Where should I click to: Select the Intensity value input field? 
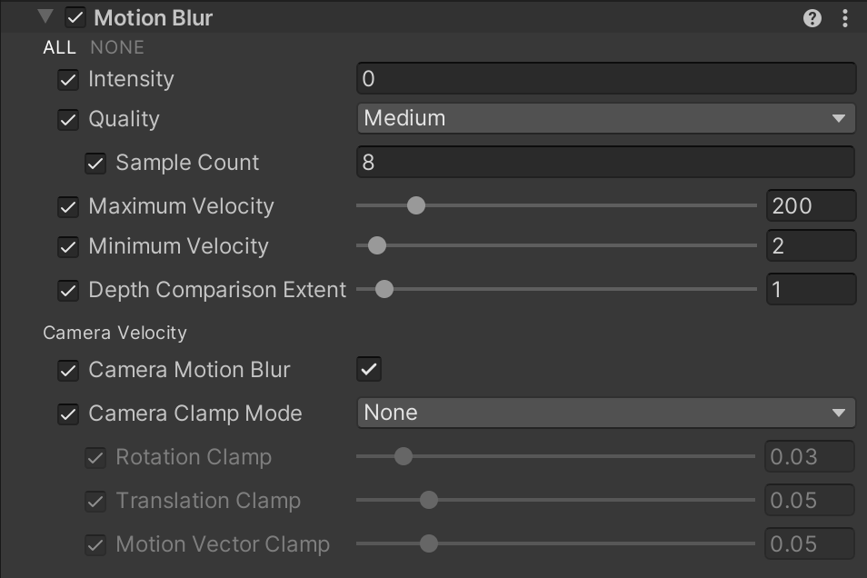click(606, 78)
